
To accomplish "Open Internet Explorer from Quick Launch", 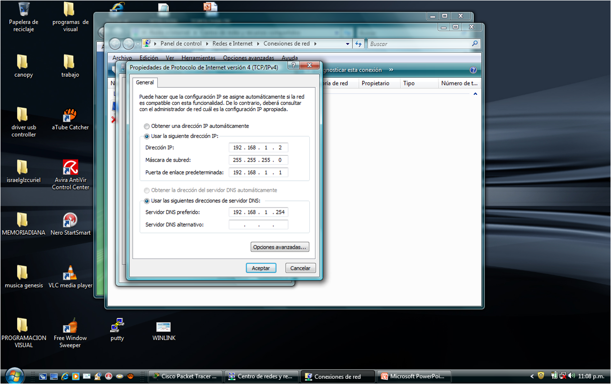I will [64, 376].
